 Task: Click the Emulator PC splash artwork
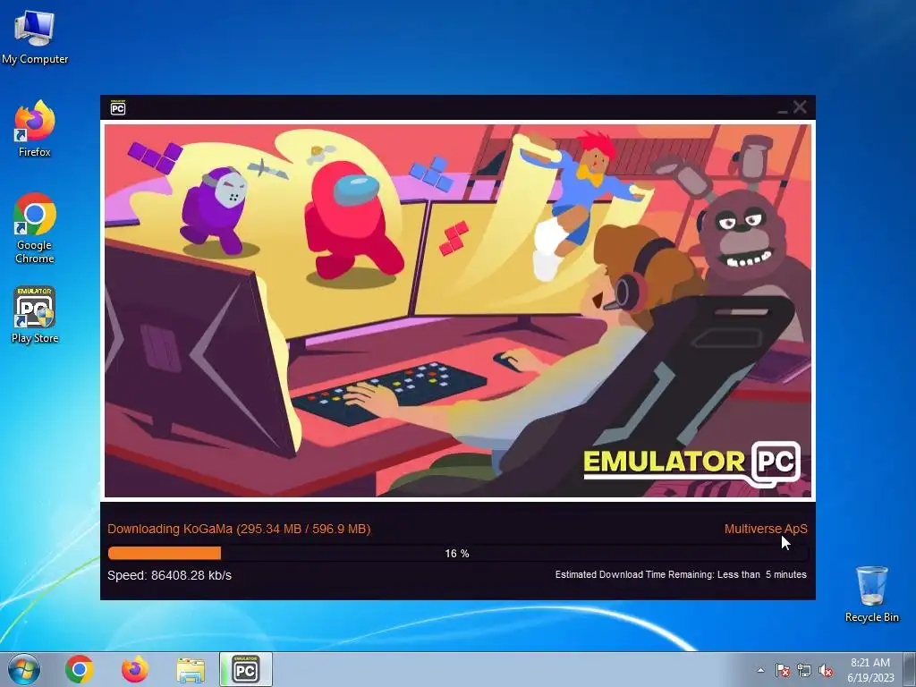pyautogui.click(x=458, y=310)
